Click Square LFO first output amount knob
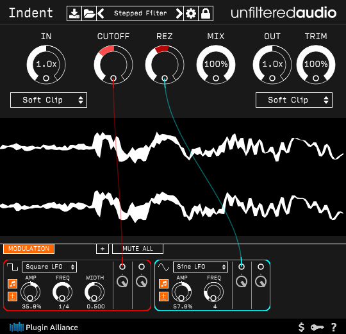Screen dimensions: 346x334 click(122, 281)
